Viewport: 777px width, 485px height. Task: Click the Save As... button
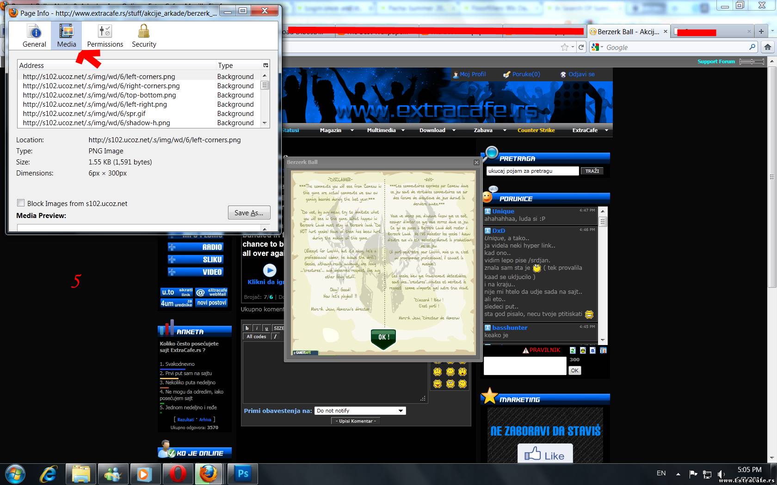(x=249, y=212)
